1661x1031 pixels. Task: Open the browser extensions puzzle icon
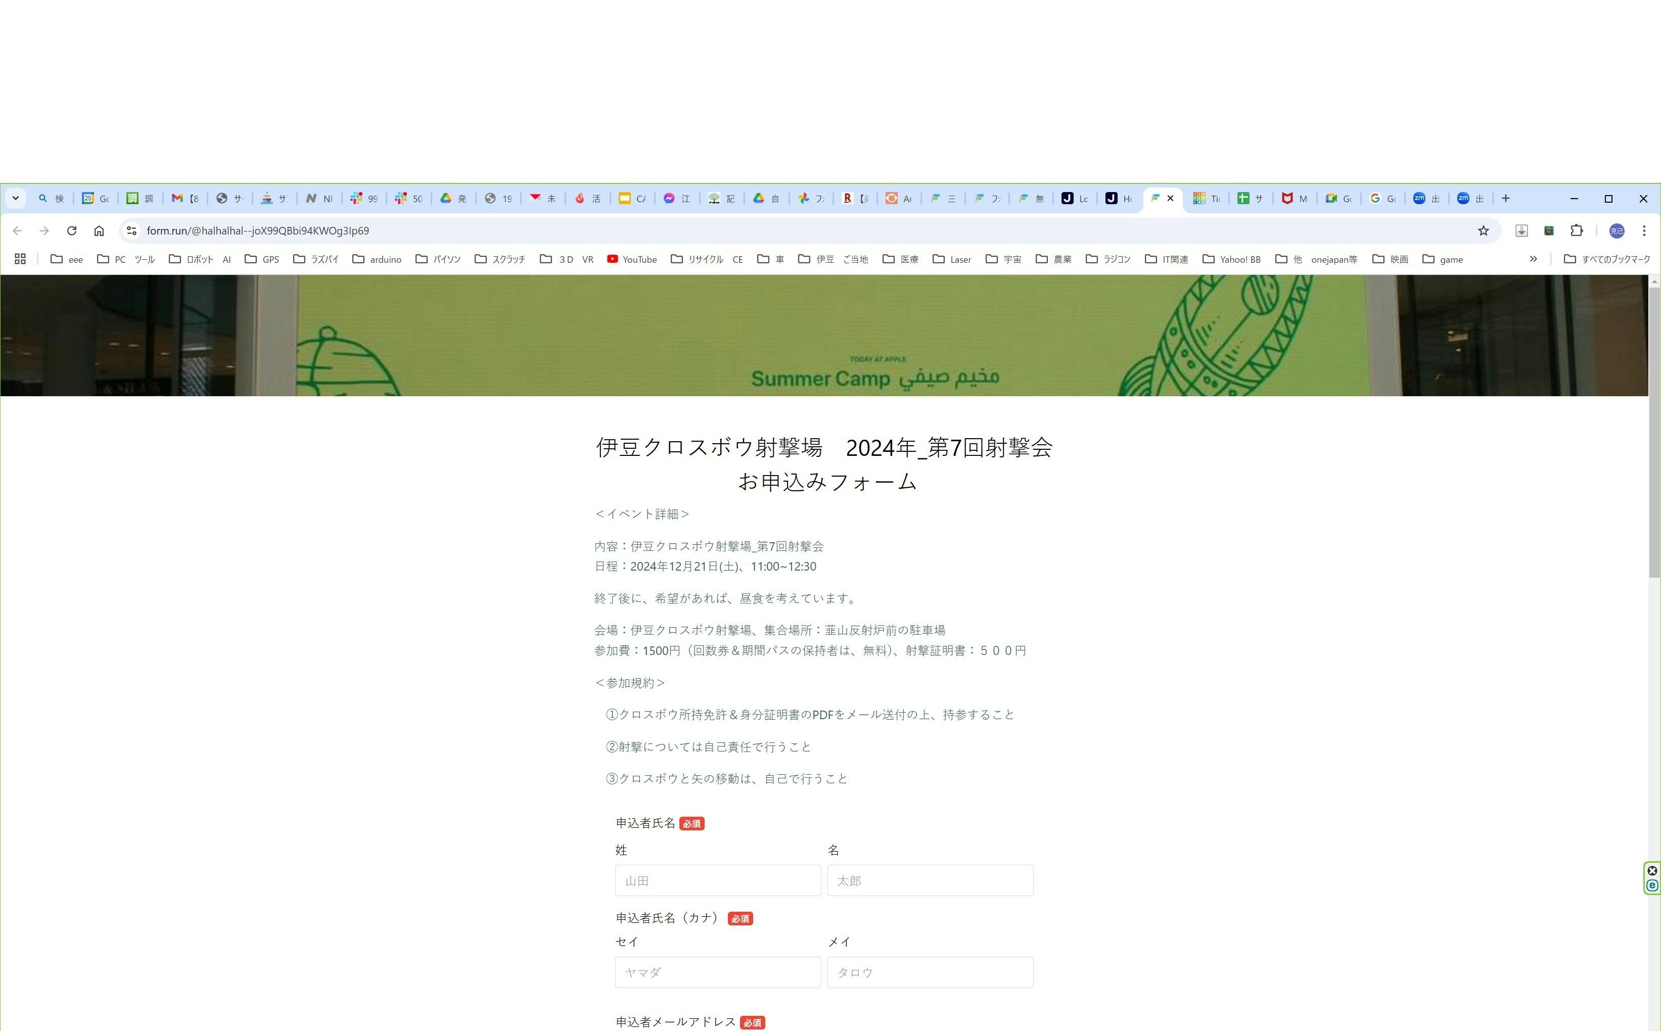(1577, 230)
